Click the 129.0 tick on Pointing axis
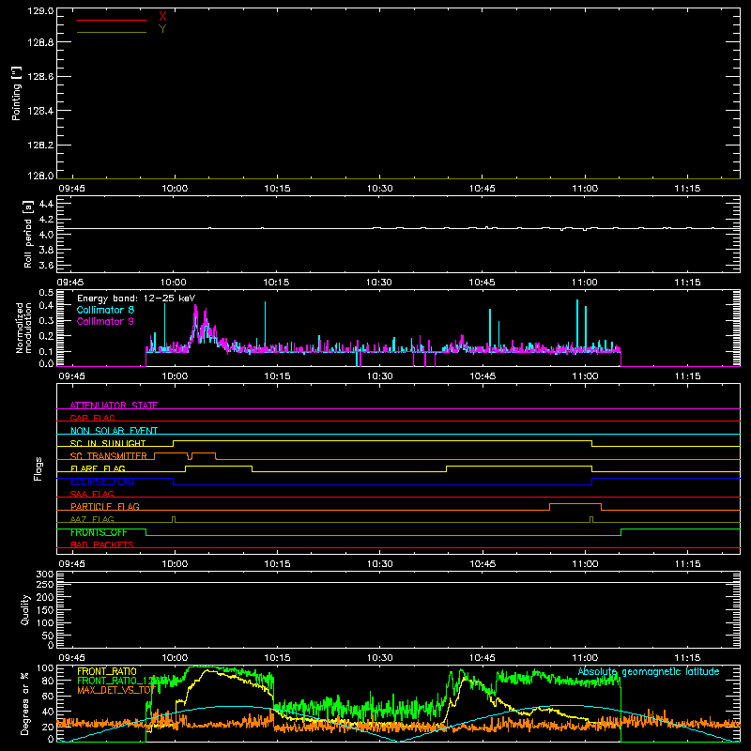This screenshot has height=751, width=751. (x=40, y=10)
